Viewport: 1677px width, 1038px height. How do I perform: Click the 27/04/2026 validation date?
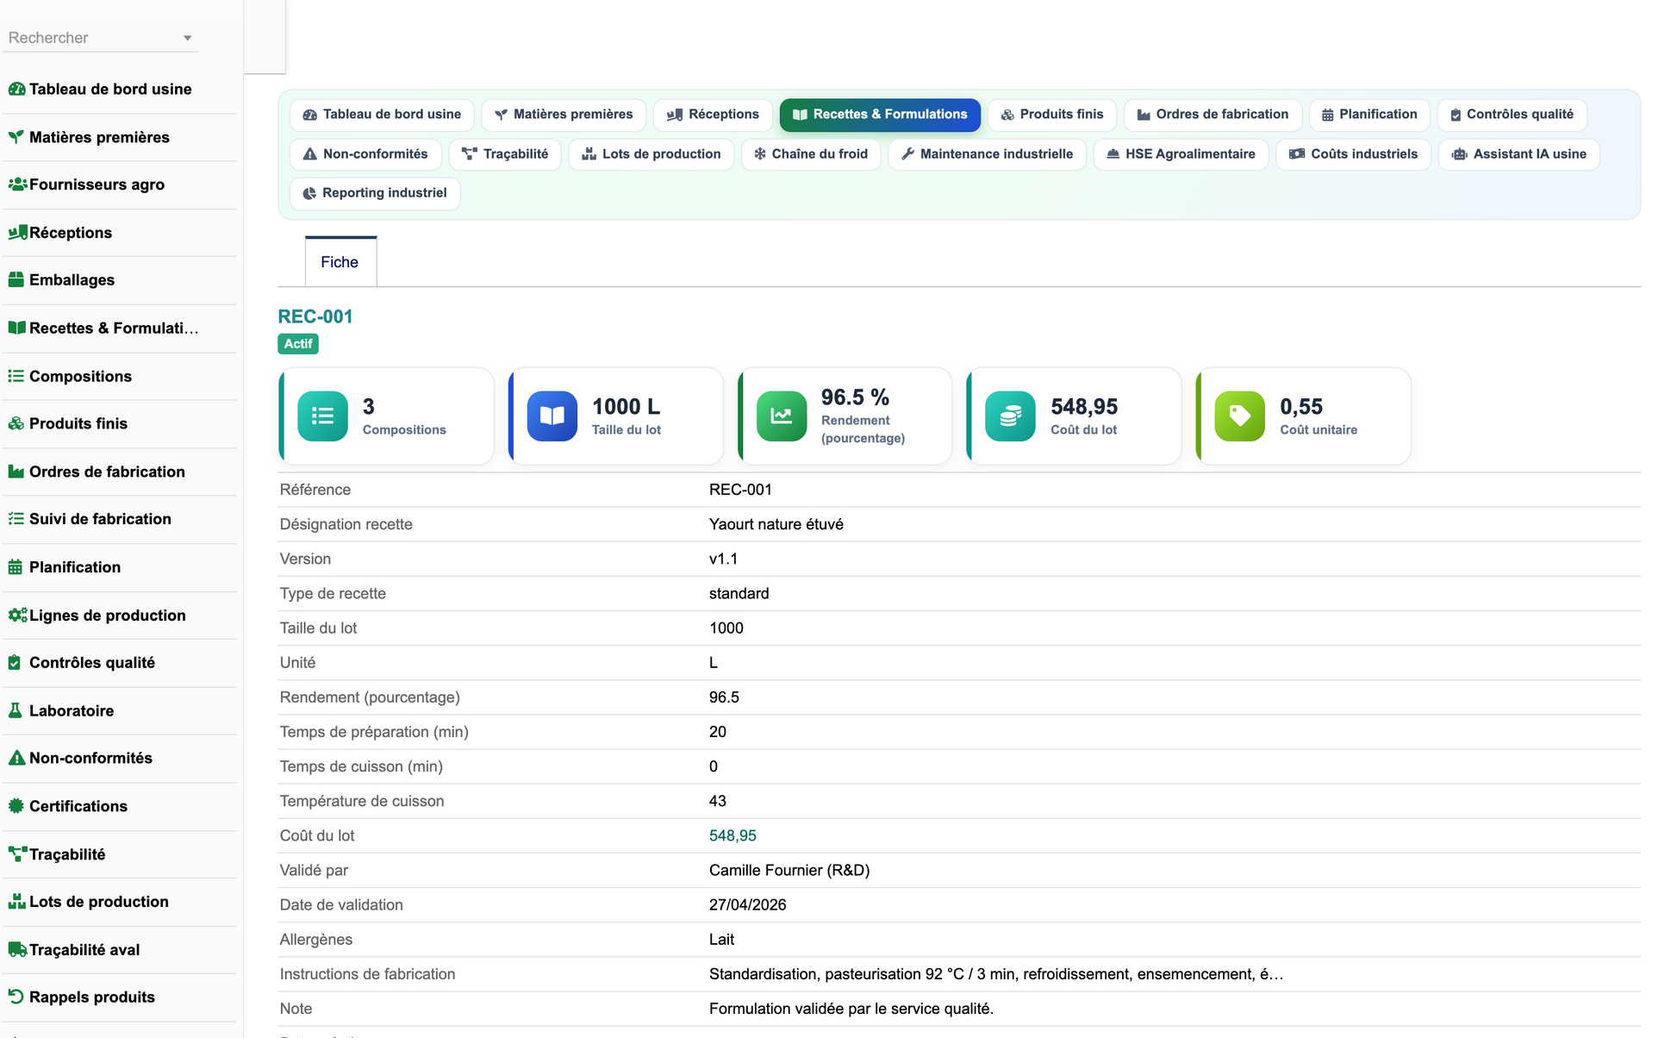[748, 905]
